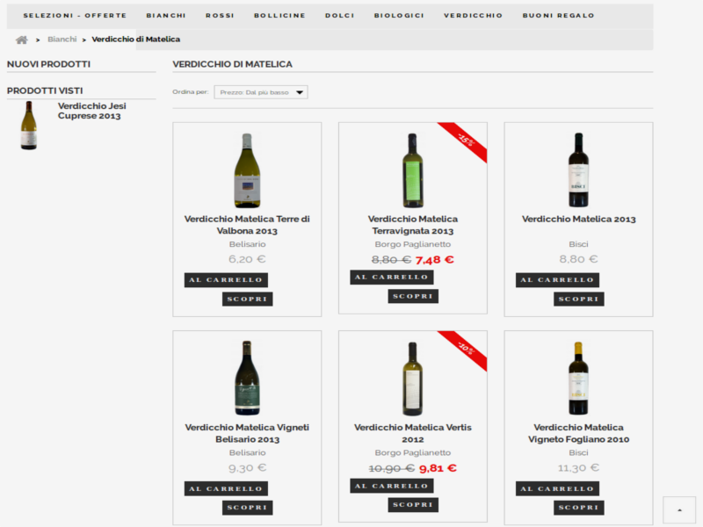This screenshot has width=703, height=527.
Task: Click Belisario under Terre di Valbona
Action: click(x=247, y=244)
